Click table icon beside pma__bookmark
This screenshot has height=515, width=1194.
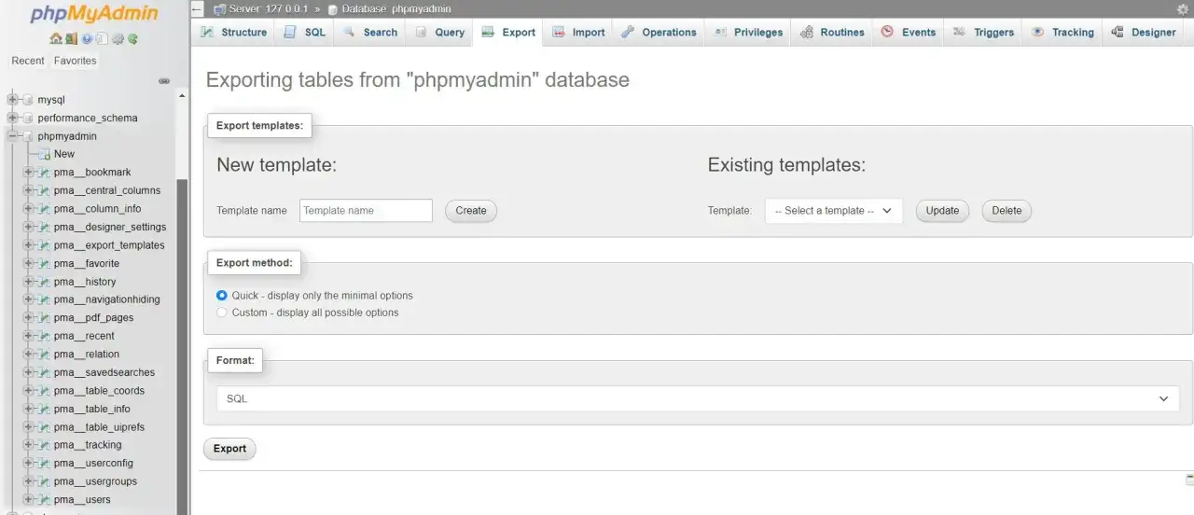coord(44,173)
